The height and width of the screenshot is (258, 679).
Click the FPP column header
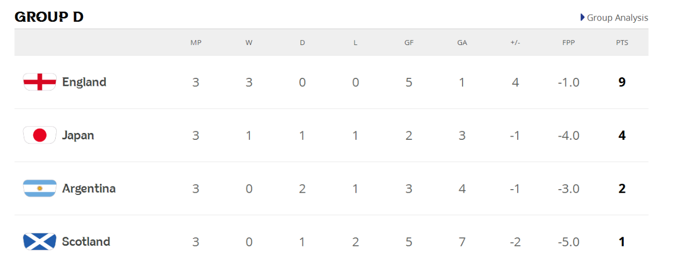[569, 42]
